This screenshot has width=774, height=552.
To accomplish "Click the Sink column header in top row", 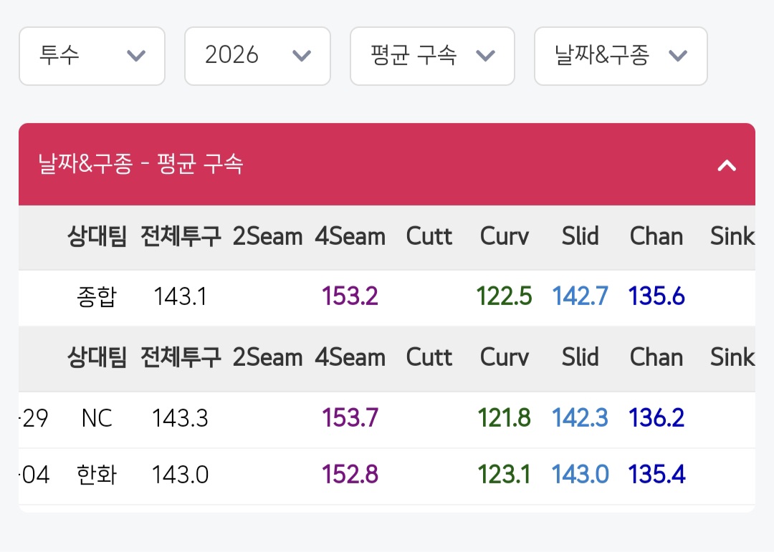I will (x=732, y=237).
